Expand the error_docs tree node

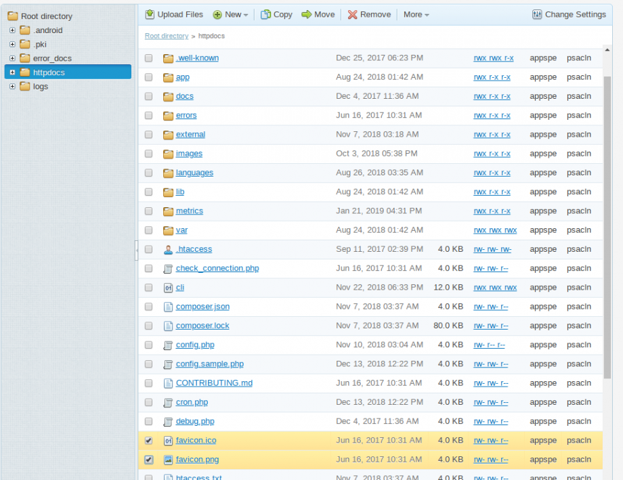click(12, 58)
